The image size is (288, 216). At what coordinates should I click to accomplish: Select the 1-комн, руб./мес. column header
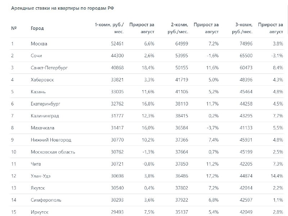click(x=109, y=28)
